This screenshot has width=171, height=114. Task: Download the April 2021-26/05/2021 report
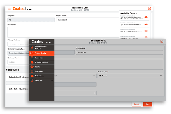click(146, 17)
